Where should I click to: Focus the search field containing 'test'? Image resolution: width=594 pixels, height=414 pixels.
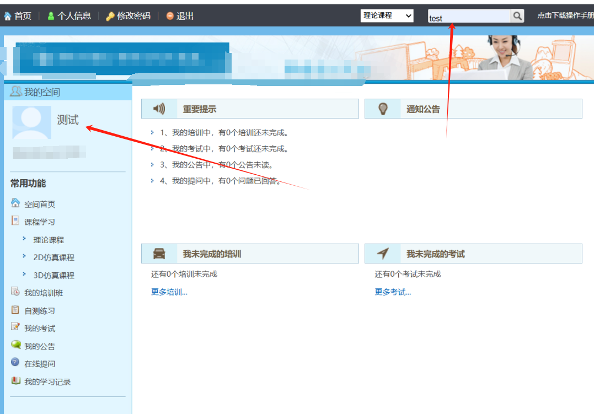pos(469,16)
